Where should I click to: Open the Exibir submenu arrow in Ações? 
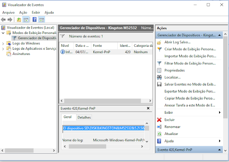pos(219,112)
